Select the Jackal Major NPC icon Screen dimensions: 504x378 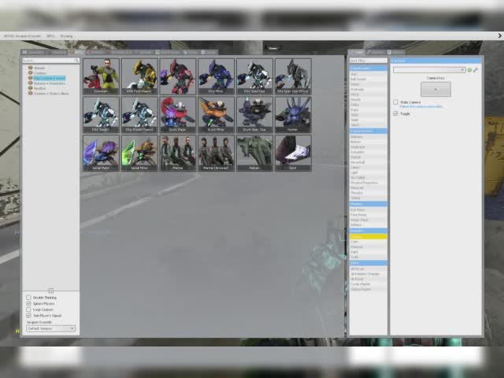(101, 153)
